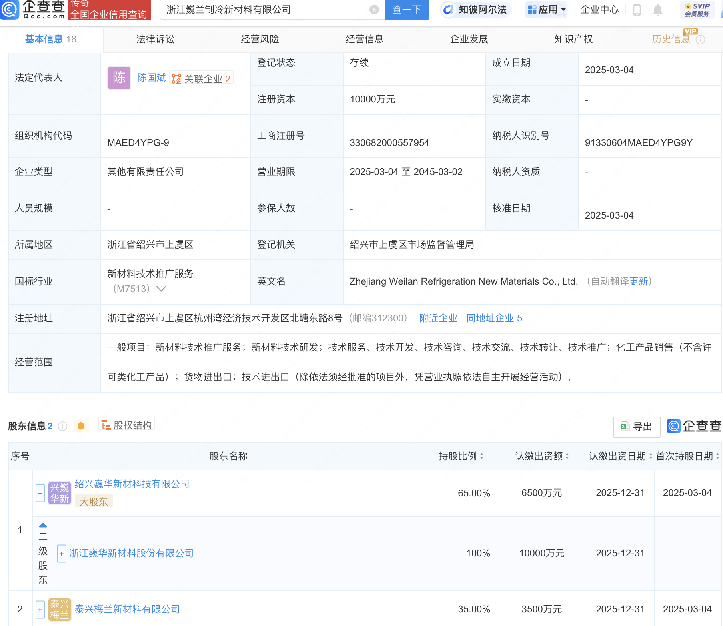Click the 传奇 全国企业信用查询 banner
The width and height of the screenshot is (723, 626).
[109, 10]
